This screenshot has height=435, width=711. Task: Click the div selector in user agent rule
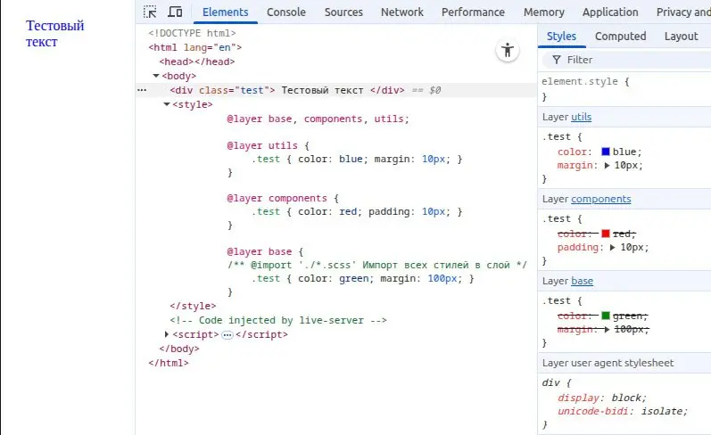[x=550, y=383]
